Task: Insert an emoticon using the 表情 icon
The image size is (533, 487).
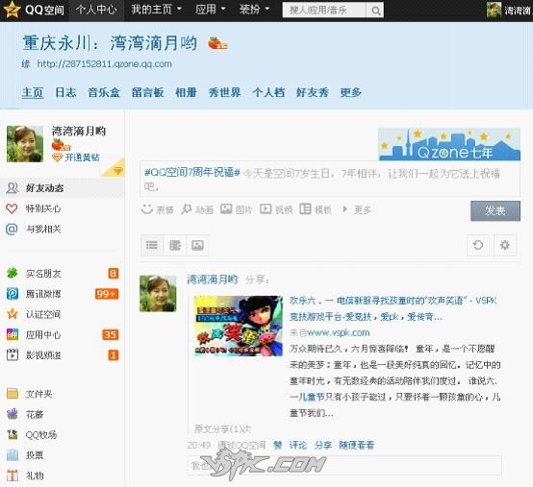Action: coord(147,209)
